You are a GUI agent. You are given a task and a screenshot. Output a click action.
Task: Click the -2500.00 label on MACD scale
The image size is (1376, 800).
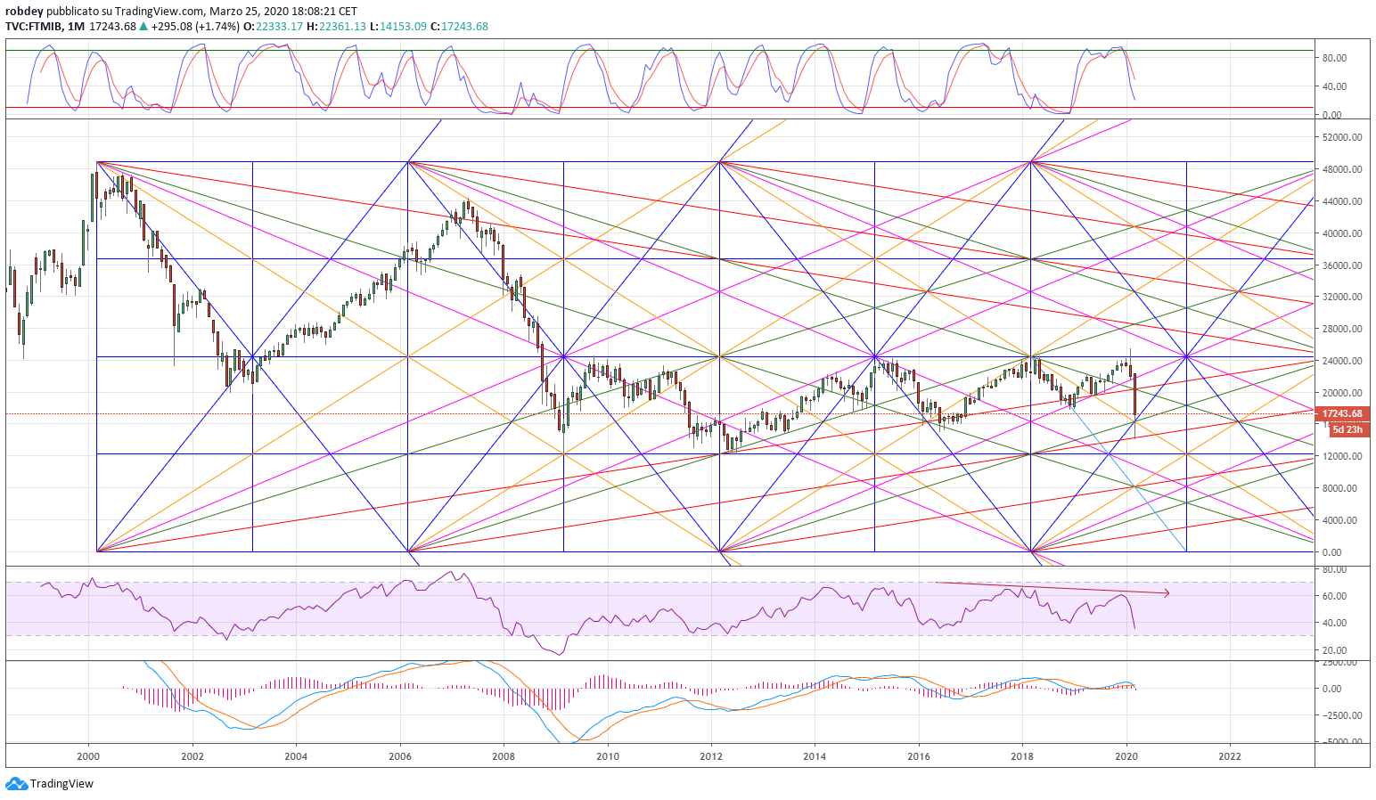pos(1342,715)
